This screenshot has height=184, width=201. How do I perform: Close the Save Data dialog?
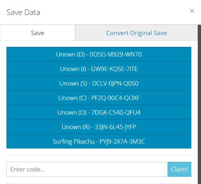tap(192, 11)
